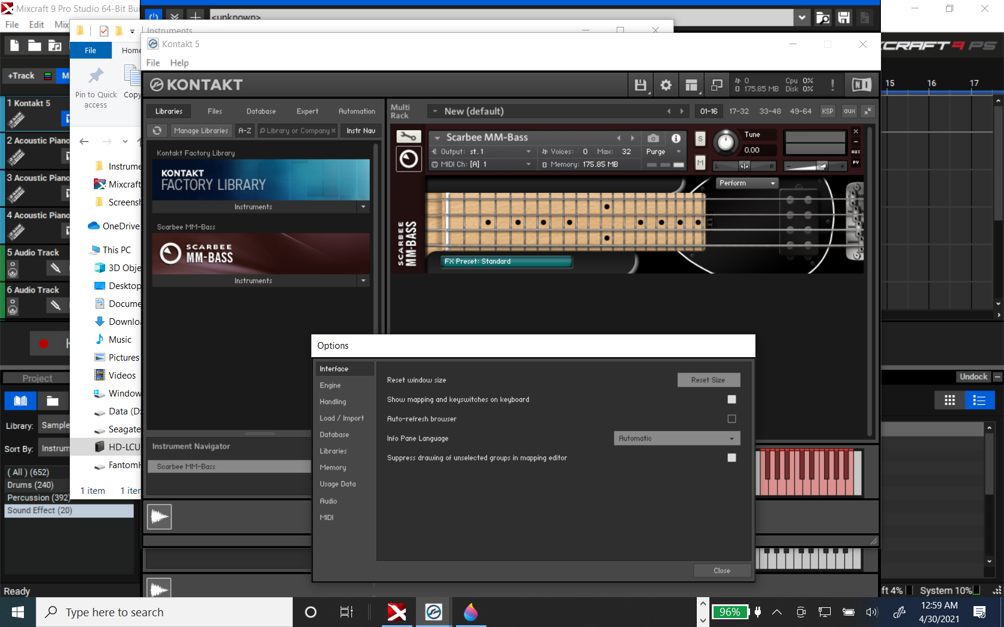Select Audio in the Options sidebar
The image size is (1004, 627).
pos(329,501)
